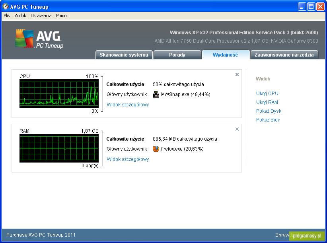Click the 50% całkowitego użycia value
The width and height of the screenshot is (327, 243).
pos(178,84)
